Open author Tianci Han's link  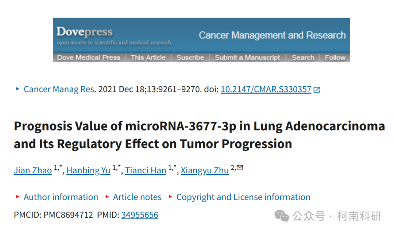click(x=146, y=170)
